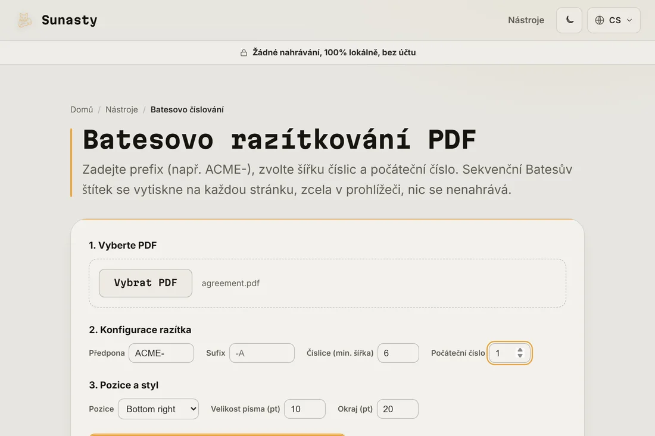This screenshot has height=436, width=655.
Task: Open the Nástroje navigation link
Action: tap(526, 20)
